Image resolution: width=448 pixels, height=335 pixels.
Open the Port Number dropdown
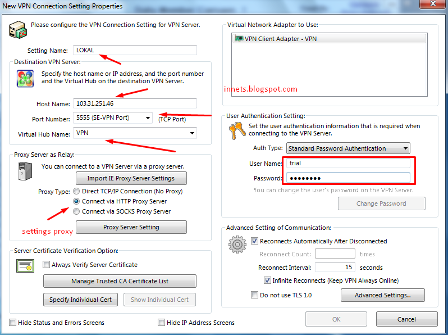pos(148,118)
